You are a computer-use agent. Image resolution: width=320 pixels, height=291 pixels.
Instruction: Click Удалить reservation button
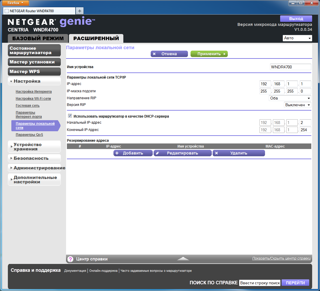[239, 153]
